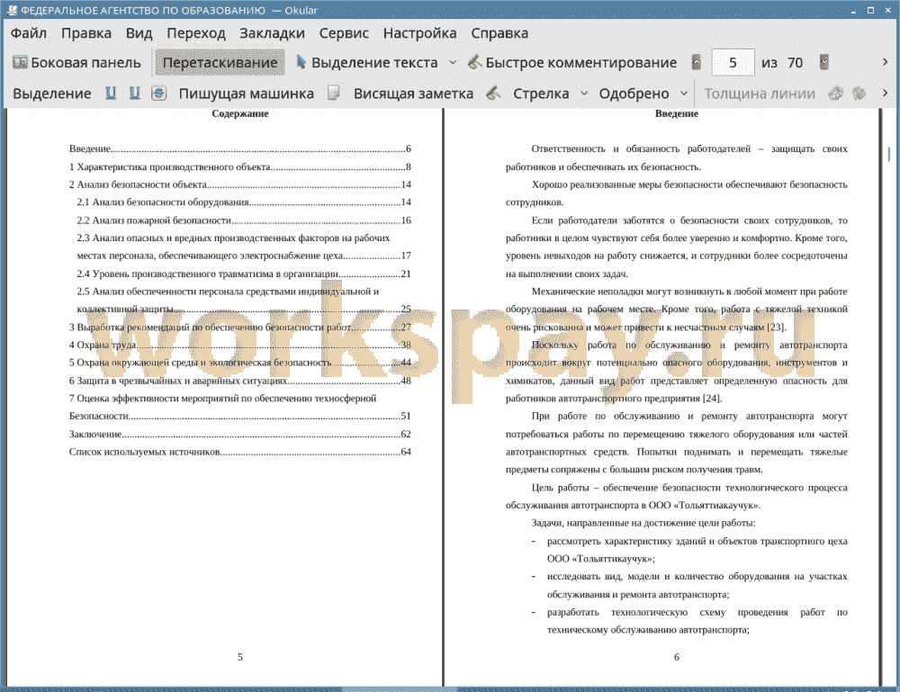Click the Толщина линии line width control
Viewport: 900px width, 692px height.
(760, 94)
